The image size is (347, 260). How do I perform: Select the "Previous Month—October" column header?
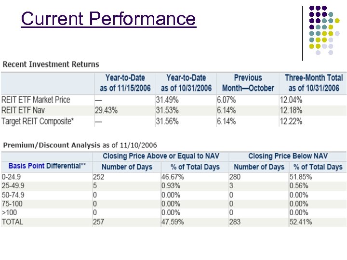click(248, 83)
